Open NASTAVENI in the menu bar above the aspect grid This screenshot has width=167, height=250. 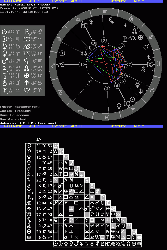pyautogui.click(x=13, y=126)
